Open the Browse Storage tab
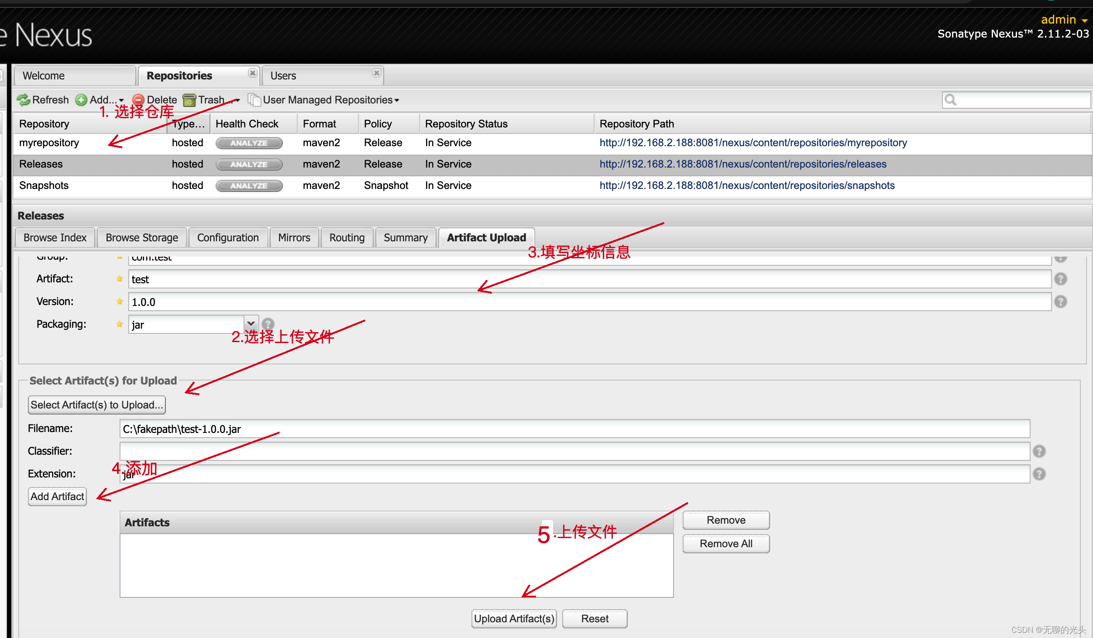 coord(142,238)
